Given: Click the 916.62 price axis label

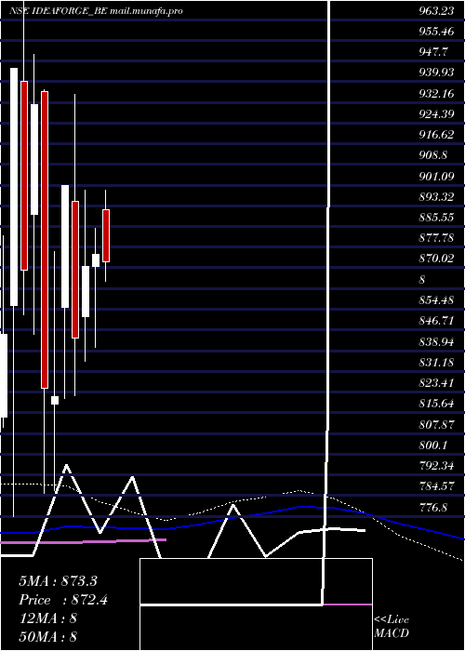Looking at the screenshot, I should click(x=436, y=135).
